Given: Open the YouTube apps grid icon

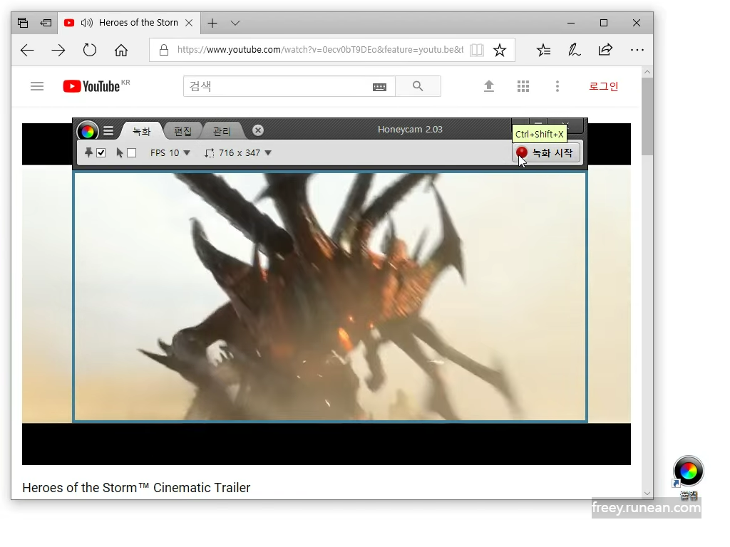Looking at the screenshot, I should (523, 86).
